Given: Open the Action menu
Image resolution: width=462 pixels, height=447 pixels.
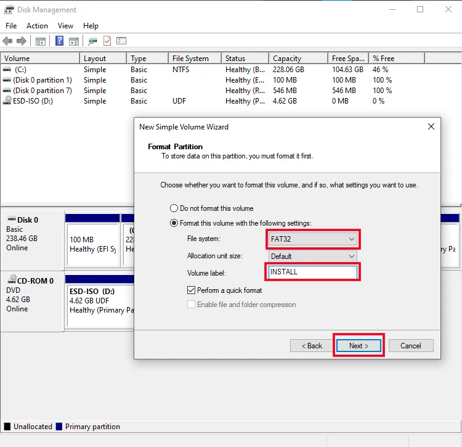Looking at the screenshot, I should click(x=37, y=26).
